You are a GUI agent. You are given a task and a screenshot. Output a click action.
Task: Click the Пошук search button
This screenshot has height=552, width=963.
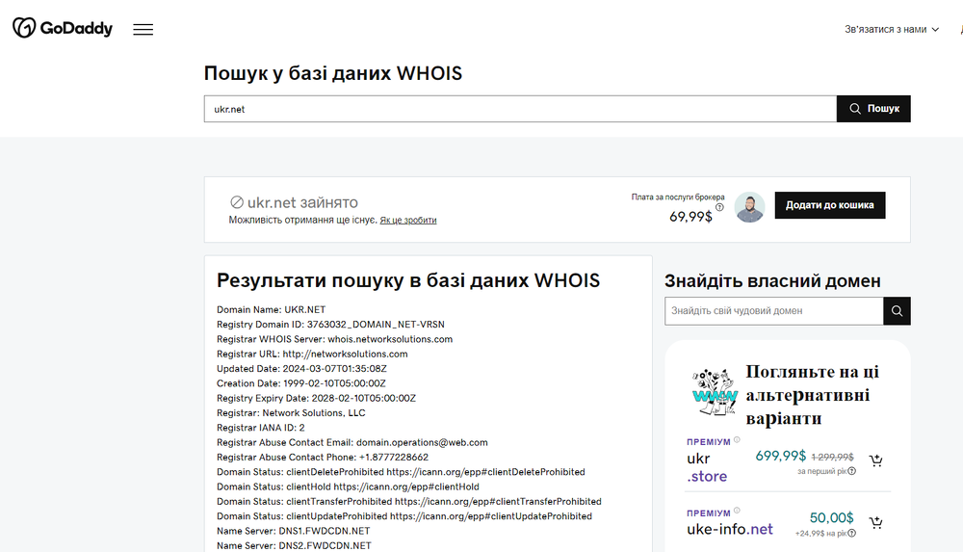click(873, 109)
